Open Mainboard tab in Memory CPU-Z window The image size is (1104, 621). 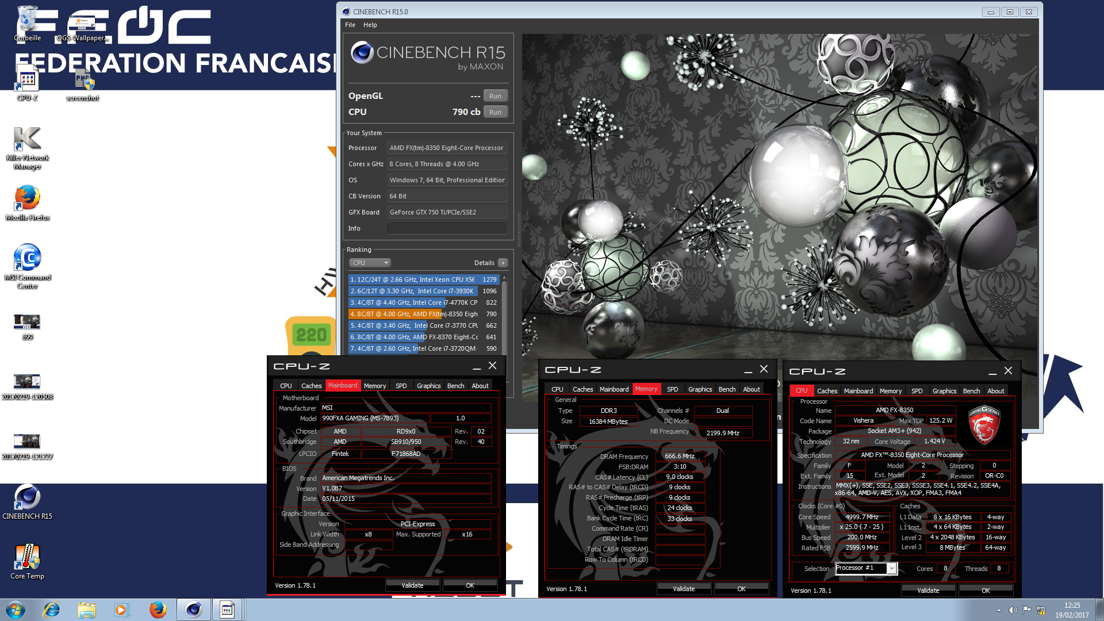(x=614, y=389)
